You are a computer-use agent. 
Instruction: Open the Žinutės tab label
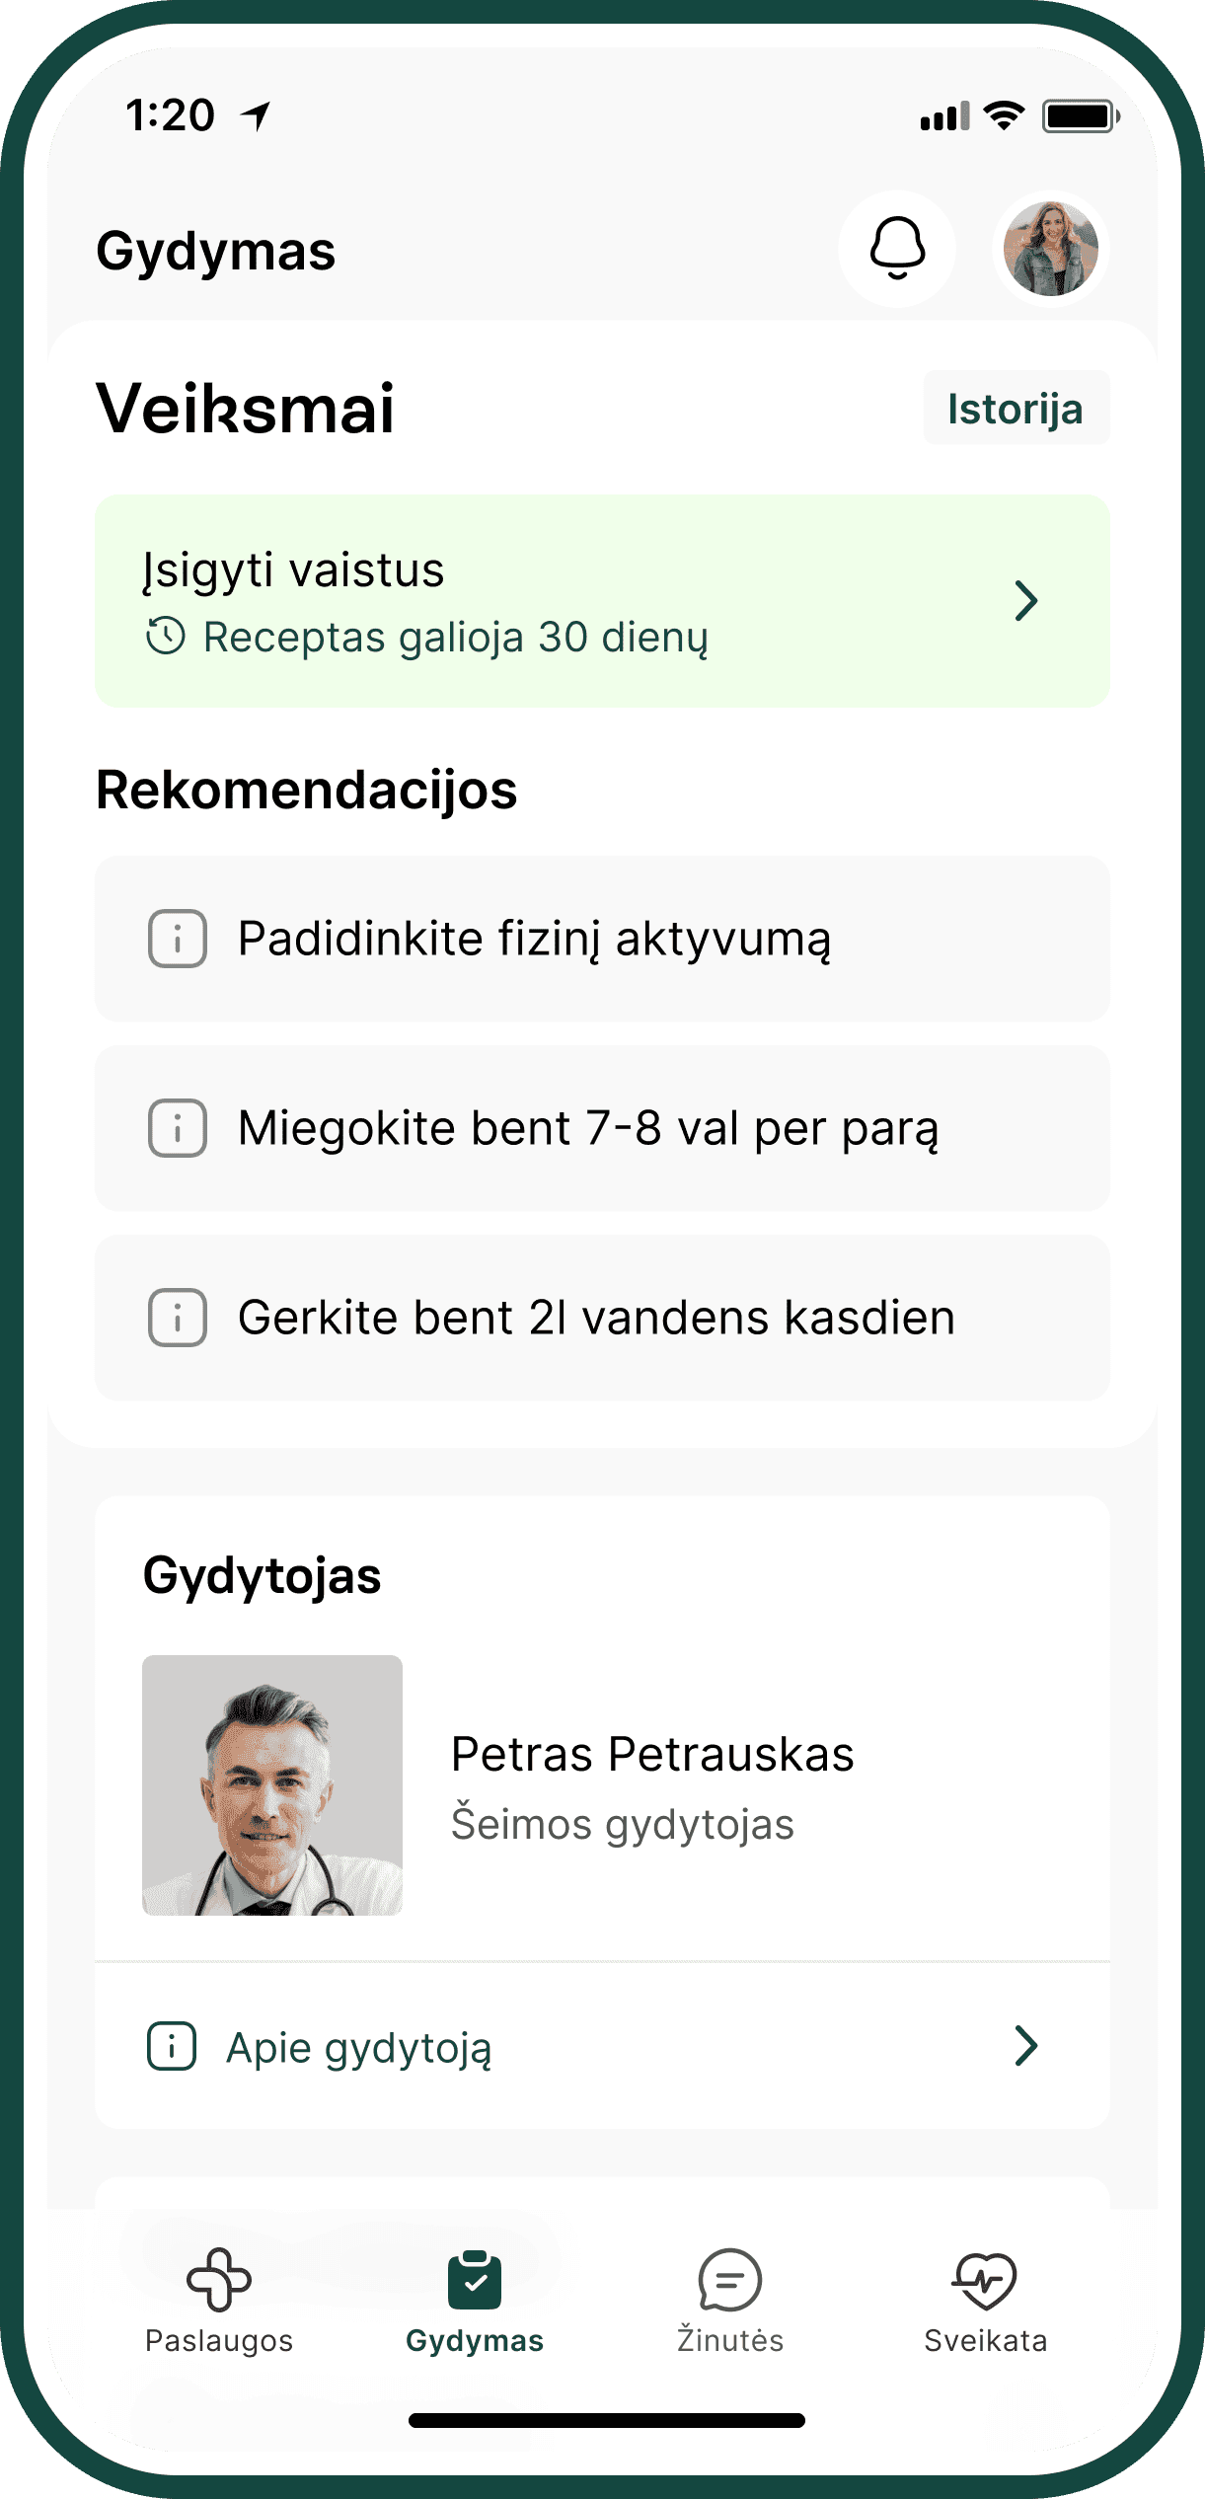729,2341
